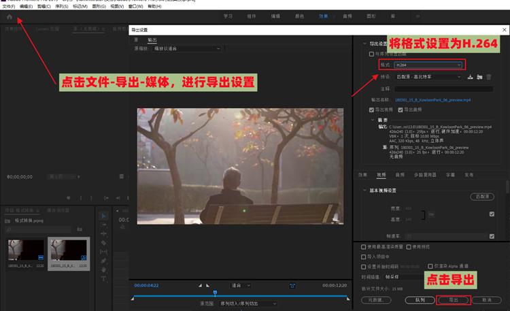Select the Slip tool

click(103, 252)
